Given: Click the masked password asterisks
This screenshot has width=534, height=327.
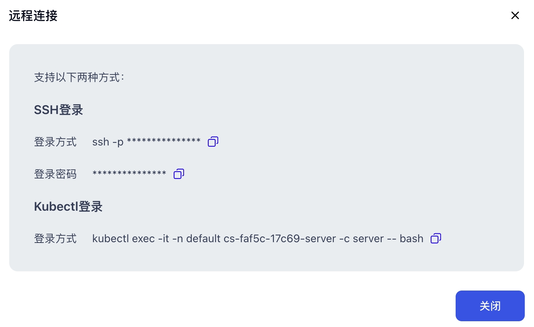Looking at the screenshot, I should (129, 173).
